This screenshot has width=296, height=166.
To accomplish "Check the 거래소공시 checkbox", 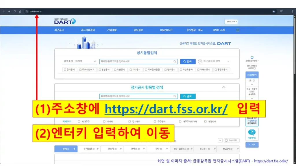I will [x=198, y=70].
